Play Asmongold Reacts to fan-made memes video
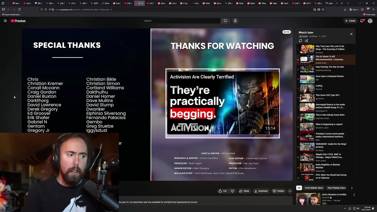Viewport: 377px width, 212px height. pos(325,107)
